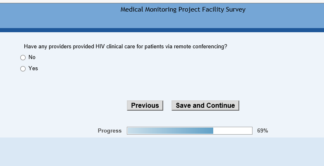Screen dimensions: 324x166
Task: Click the dark blue divider bar under header
Action: tap(162, 30)
